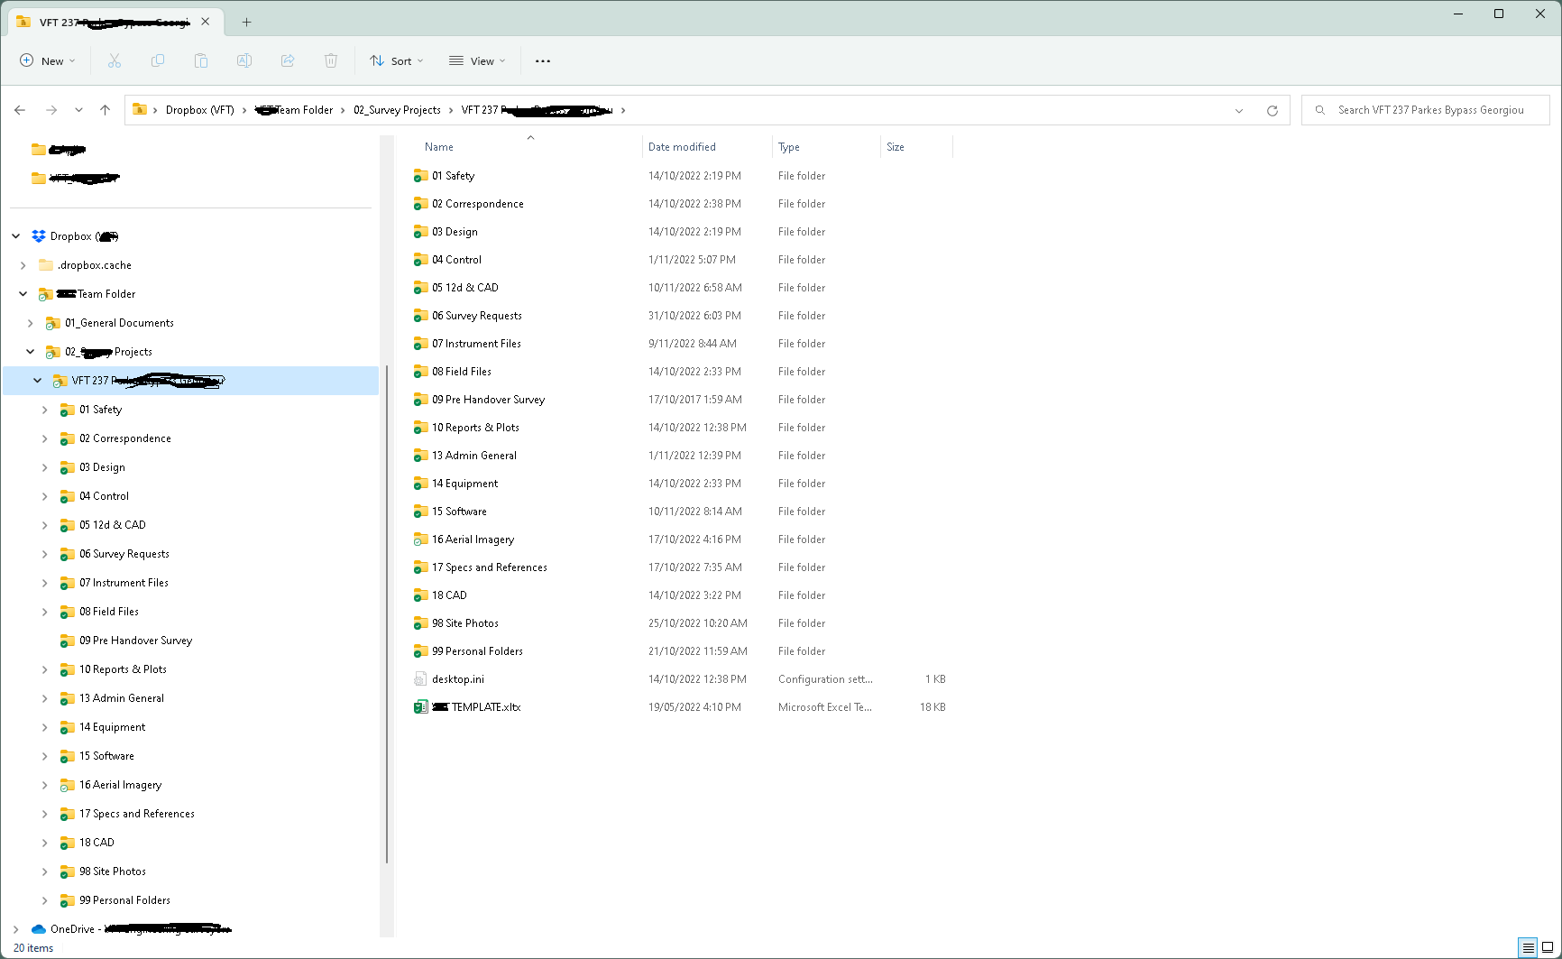Expand 10 Reports & Plots tree node

[x=45, y=669]
